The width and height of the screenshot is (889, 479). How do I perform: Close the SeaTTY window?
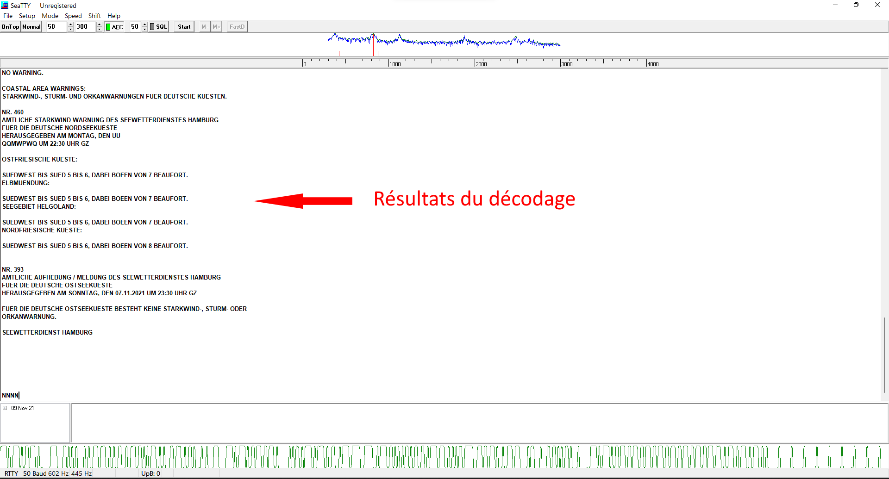point(877,5)
